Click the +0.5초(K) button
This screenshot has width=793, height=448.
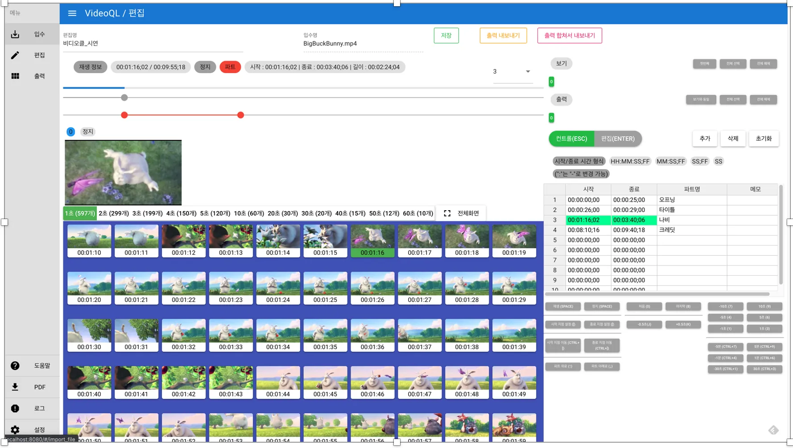(683, 325)
